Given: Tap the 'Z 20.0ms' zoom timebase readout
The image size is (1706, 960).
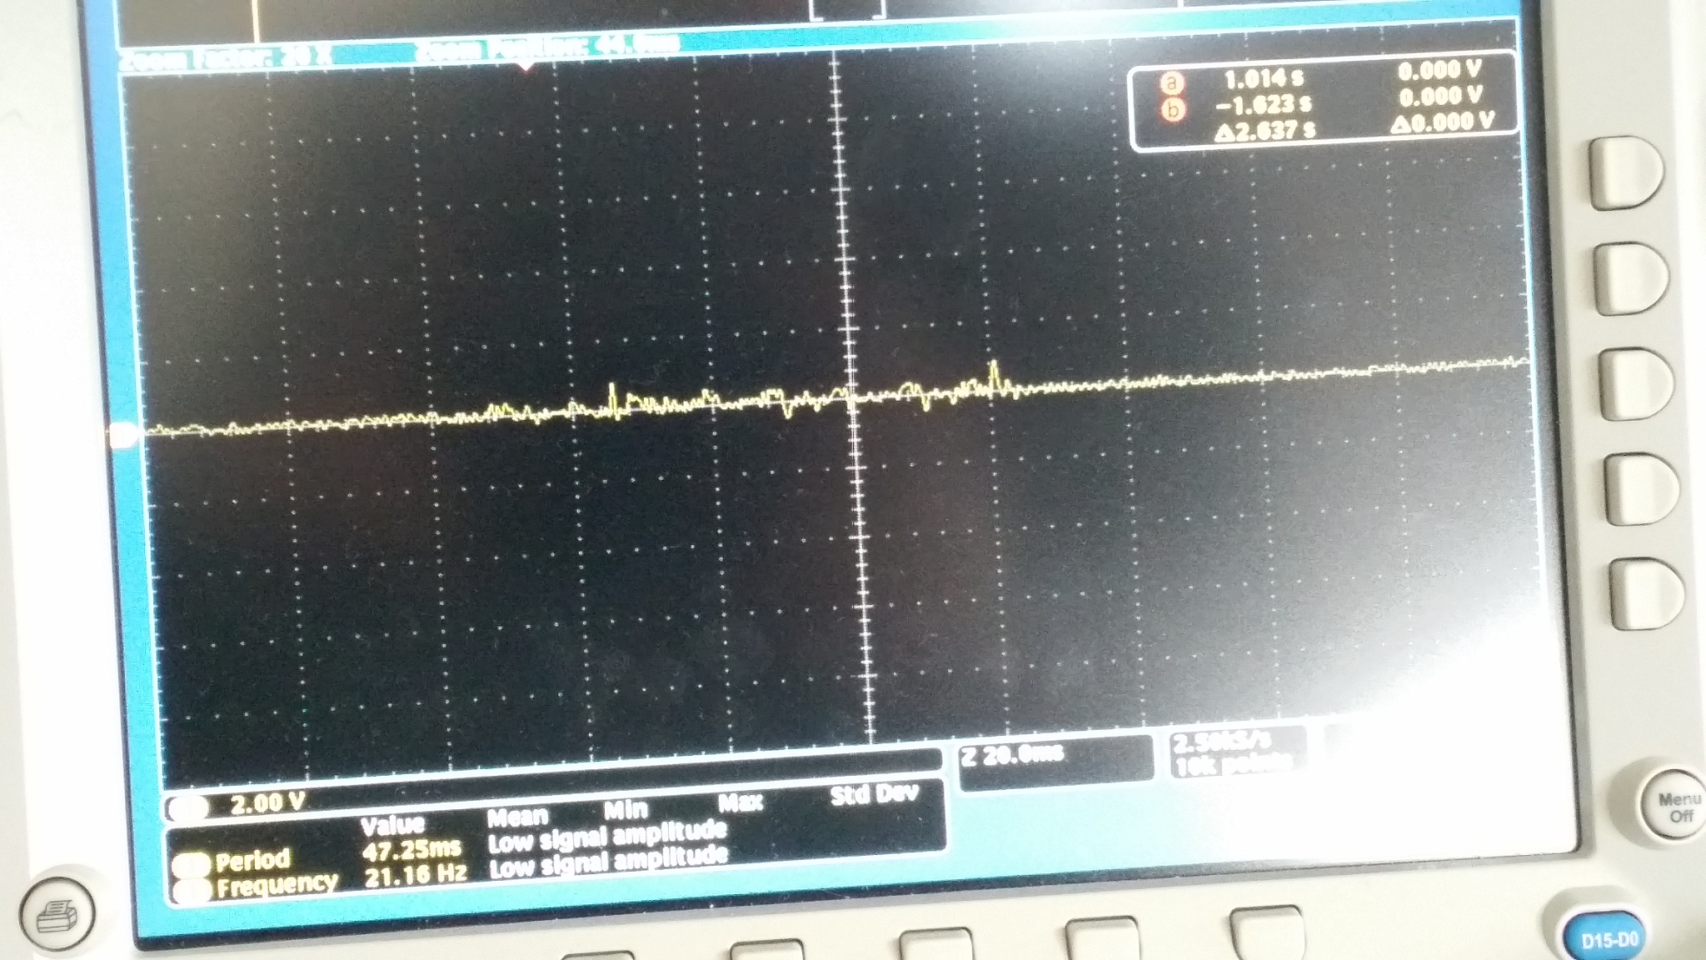Looking at the screenshot, I should tap(1012, 756).
